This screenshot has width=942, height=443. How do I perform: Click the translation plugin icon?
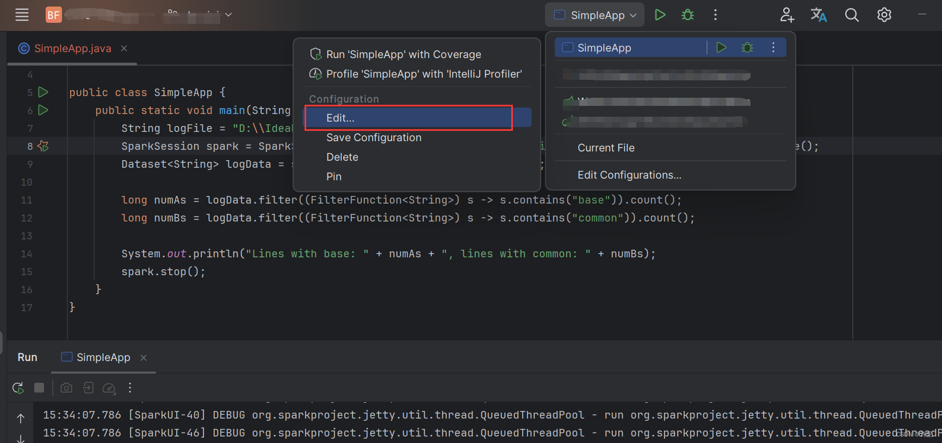[x=819, y=15]
